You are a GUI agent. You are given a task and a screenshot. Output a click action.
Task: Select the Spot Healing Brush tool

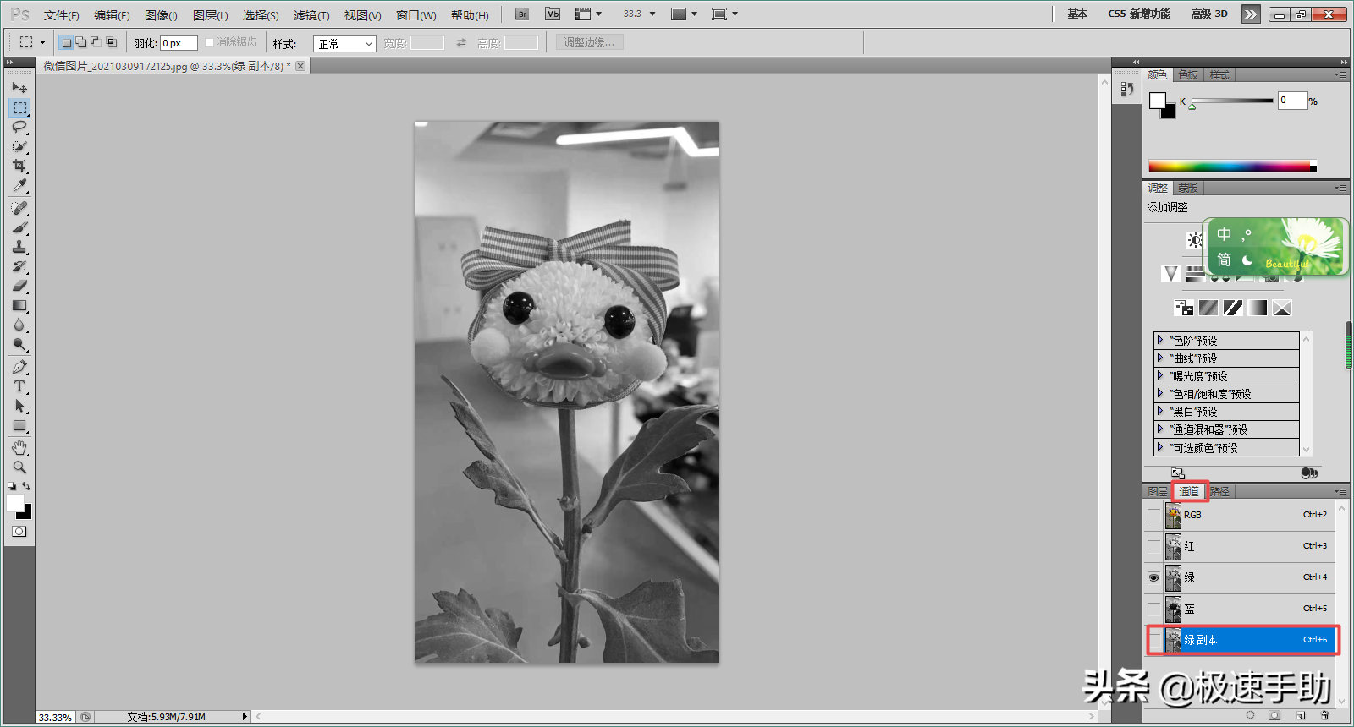(x=19, y=208)
